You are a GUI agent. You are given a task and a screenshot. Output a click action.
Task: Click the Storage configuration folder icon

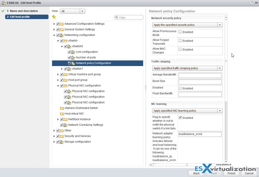[62, 142]
